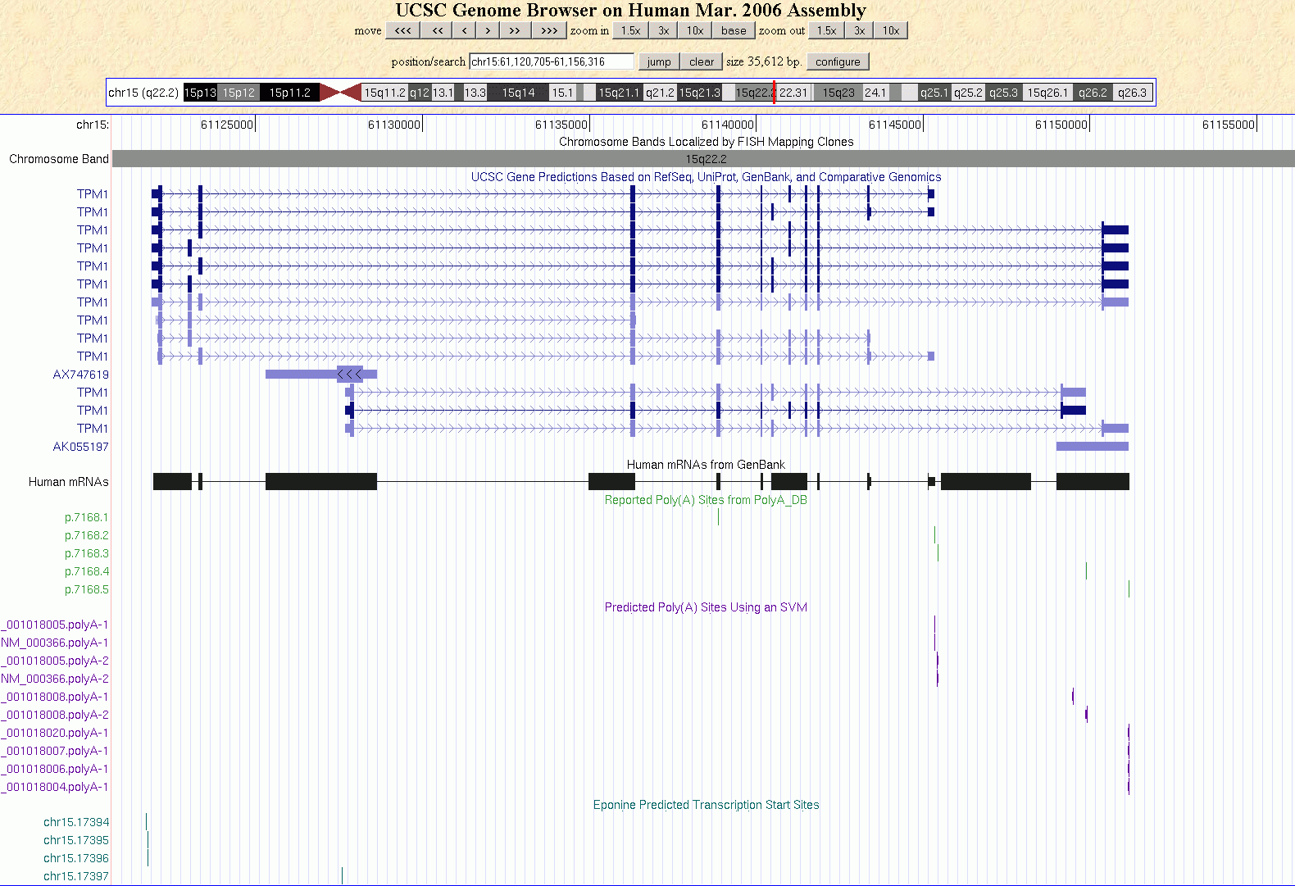Move view far left with <<< button

402,30
